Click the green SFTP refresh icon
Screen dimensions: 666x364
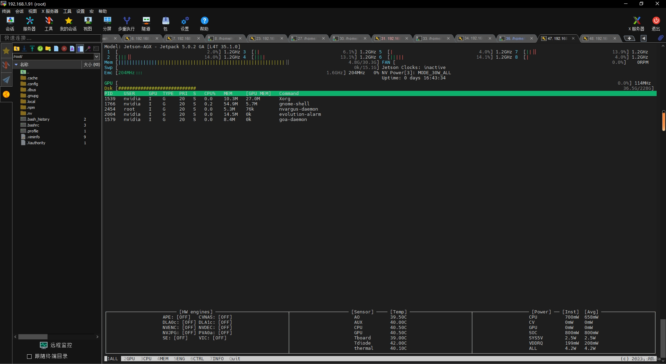[40, 49]
